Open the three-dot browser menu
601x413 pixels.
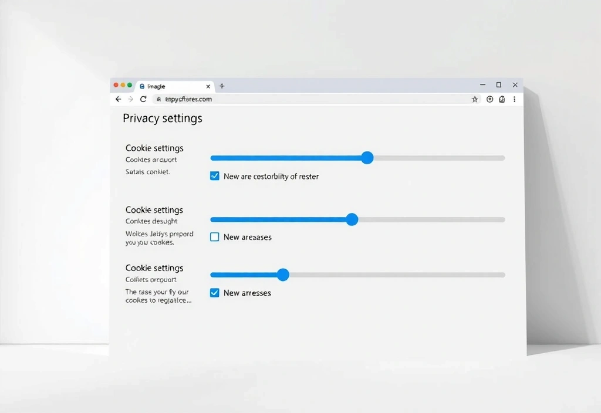click(x=515, y=99)
